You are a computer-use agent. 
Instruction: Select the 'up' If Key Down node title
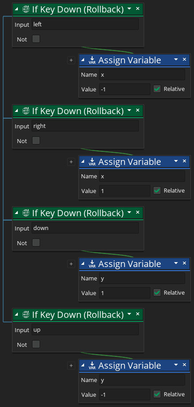[78, 315]
